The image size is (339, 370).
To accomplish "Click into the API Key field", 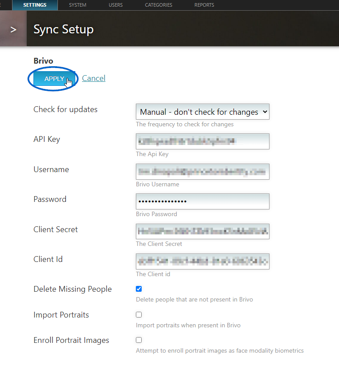I will pyautogui.click(x=203, y=141).
